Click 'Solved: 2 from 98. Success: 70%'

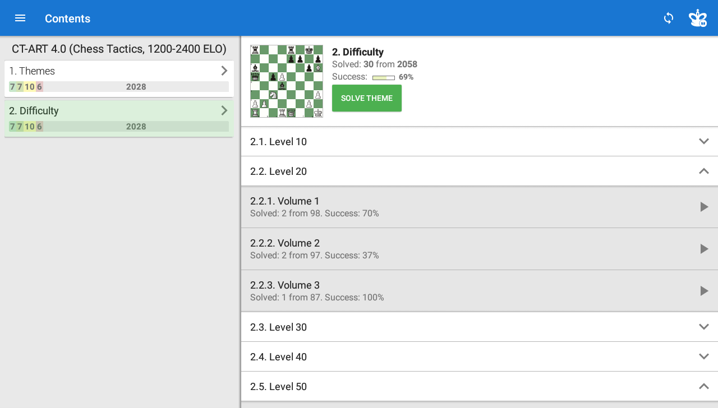315,214
